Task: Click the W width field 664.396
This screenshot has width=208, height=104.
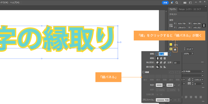Action: point(197,24)
